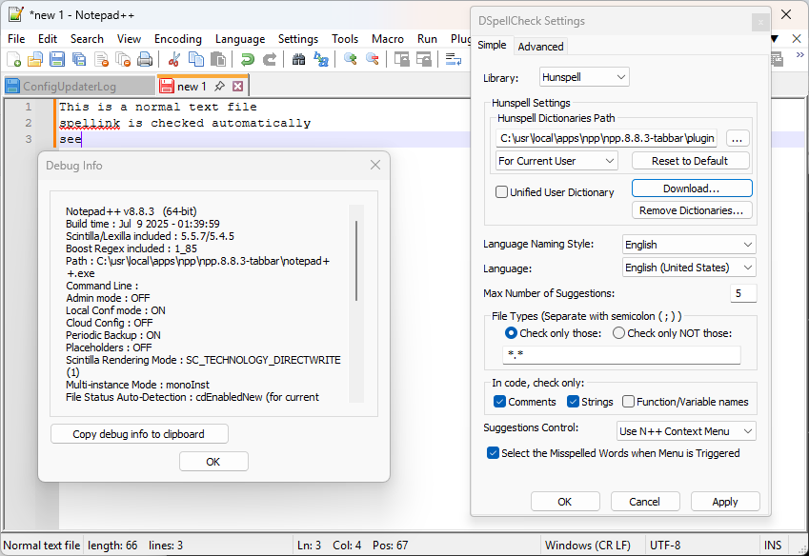809x556 pixels.
Task: Click the gray Redo arrow icon
Action: point(270,60)
